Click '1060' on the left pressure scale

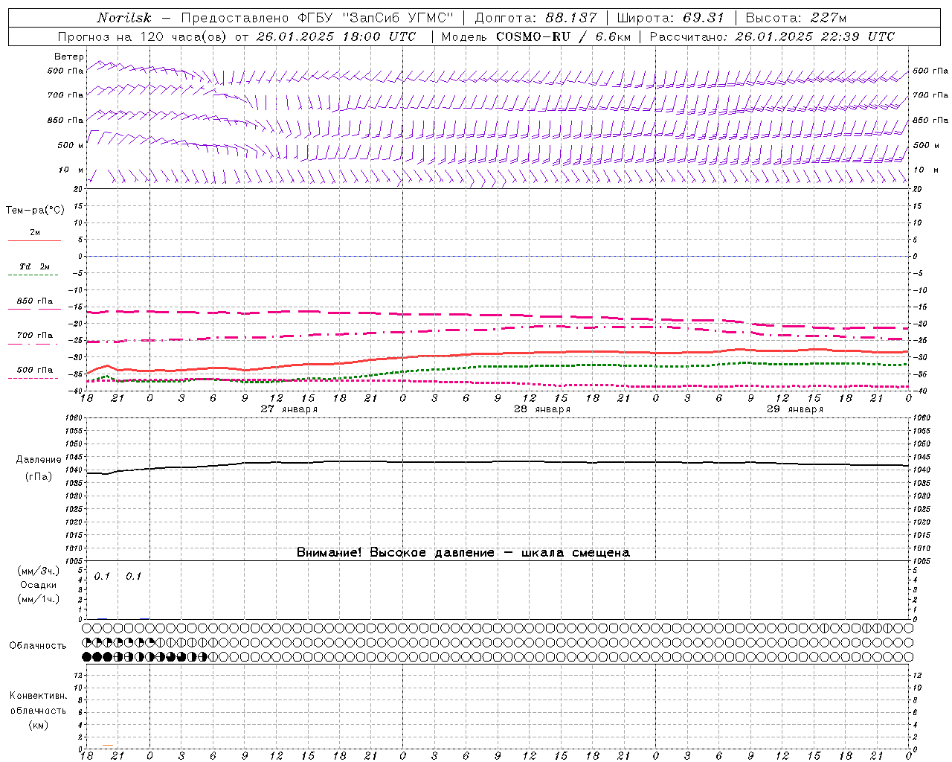74,418
